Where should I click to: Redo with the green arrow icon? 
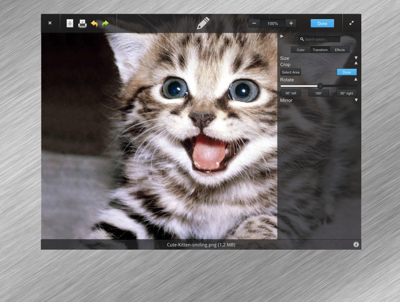click(x=105, y=23)
